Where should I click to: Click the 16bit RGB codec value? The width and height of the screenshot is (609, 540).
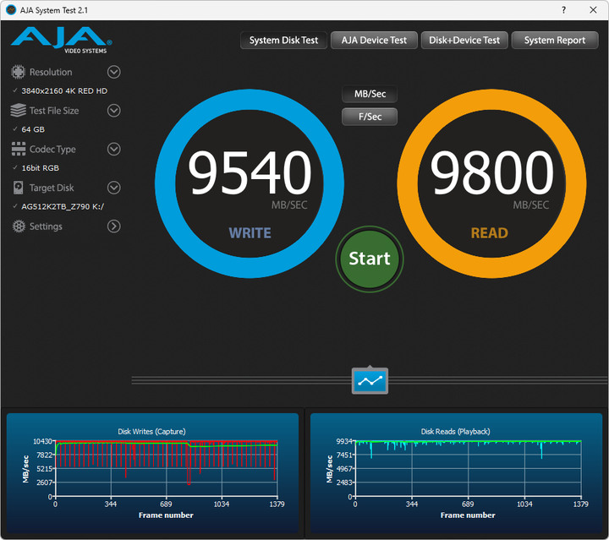click(41, 168)
